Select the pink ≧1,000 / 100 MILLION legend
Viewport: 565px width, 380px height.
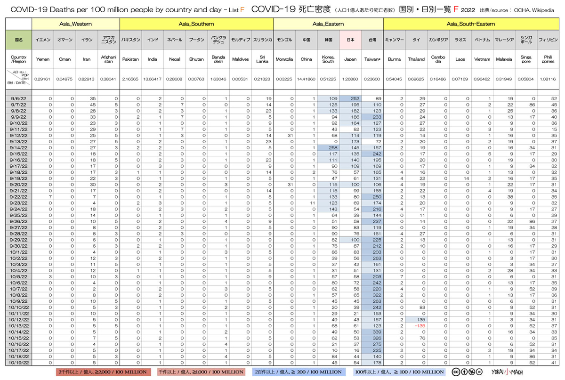(201, 372)
